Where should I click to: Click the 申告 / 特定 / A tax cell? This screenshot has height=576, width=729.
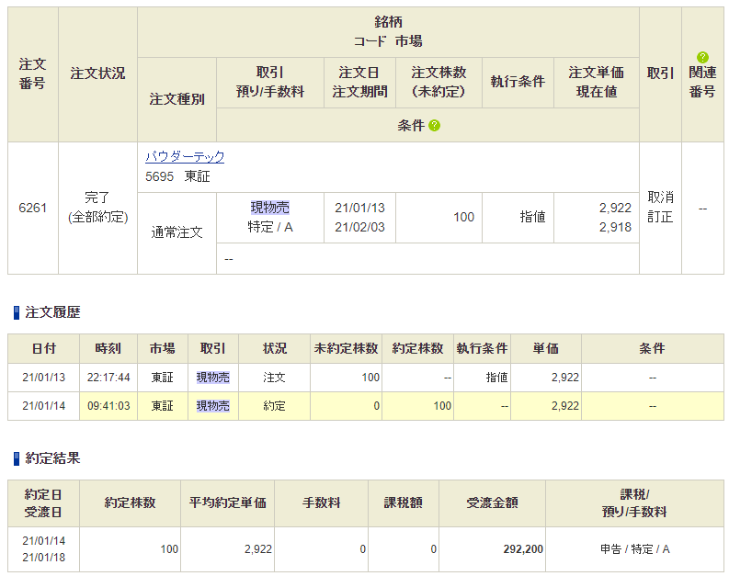click(634, 549)
